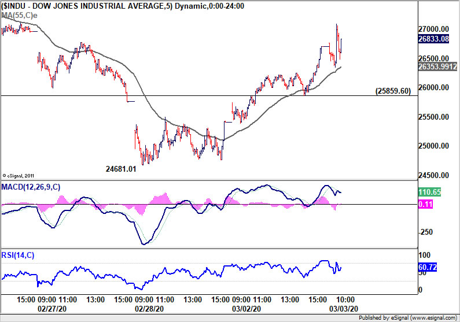
Task: Click the 02/28/20 date label
Action: (149, 309)
